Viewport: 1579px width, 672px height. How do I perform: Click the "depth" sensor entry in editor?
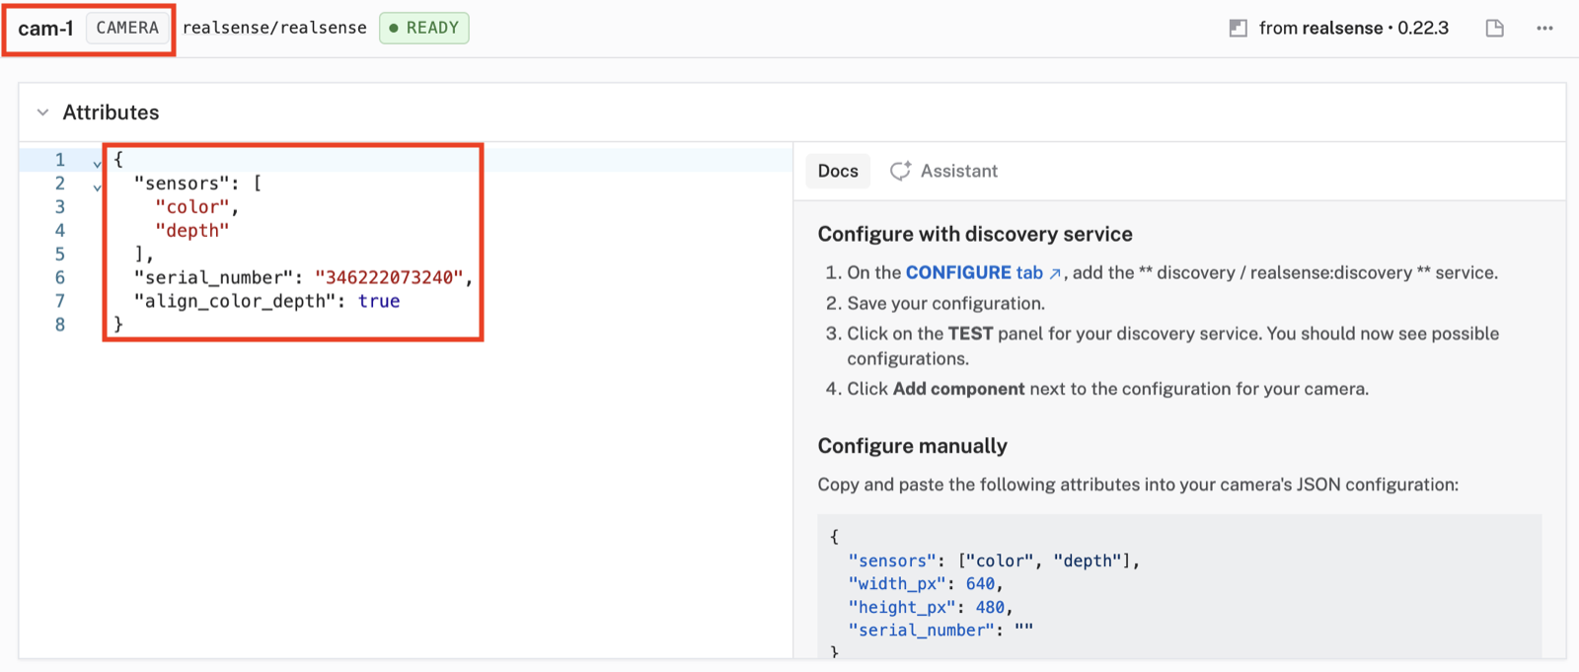(191, 230)
